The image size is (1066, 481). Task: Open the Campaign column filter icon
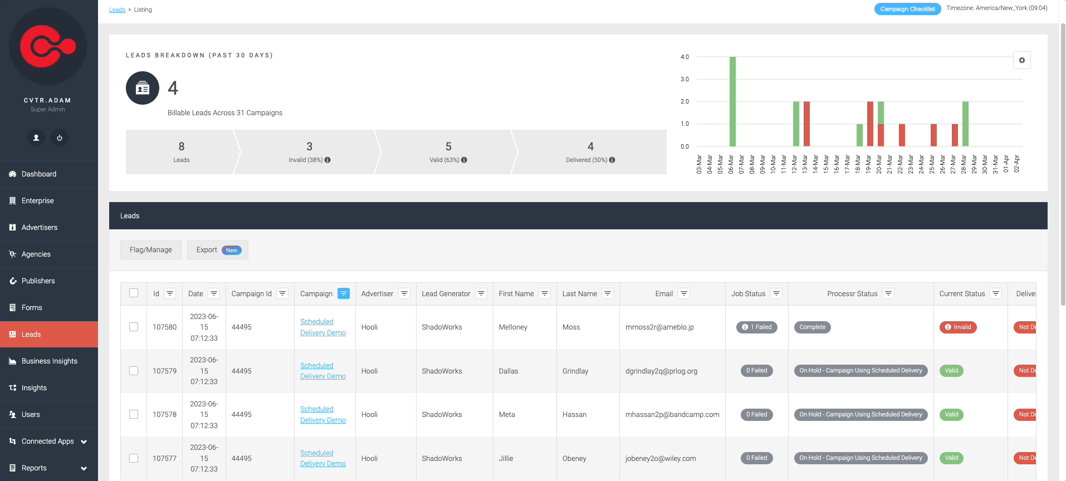coord(344,293)
